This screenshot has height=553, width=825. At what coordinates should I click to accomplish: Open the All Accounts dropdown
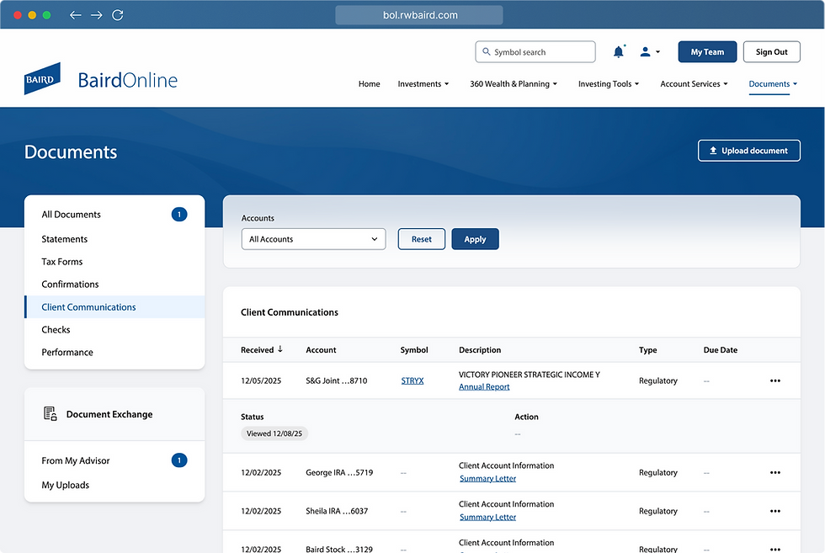coord(313,239)
